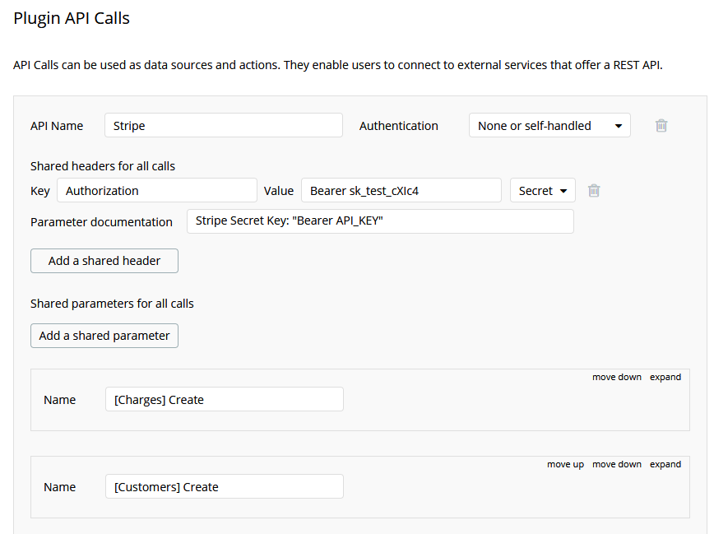This screenshot has width=714, height=534.
Task: Click the Plugin API Calls heading
Action: (x=72, y=18)
